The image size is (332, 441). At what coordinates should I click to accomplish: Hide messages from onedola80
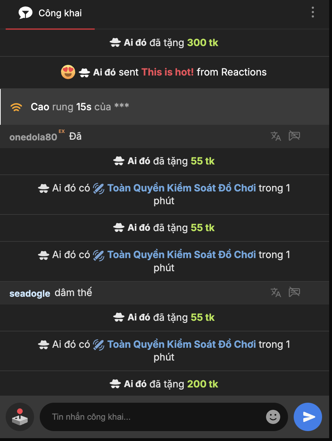294,136
